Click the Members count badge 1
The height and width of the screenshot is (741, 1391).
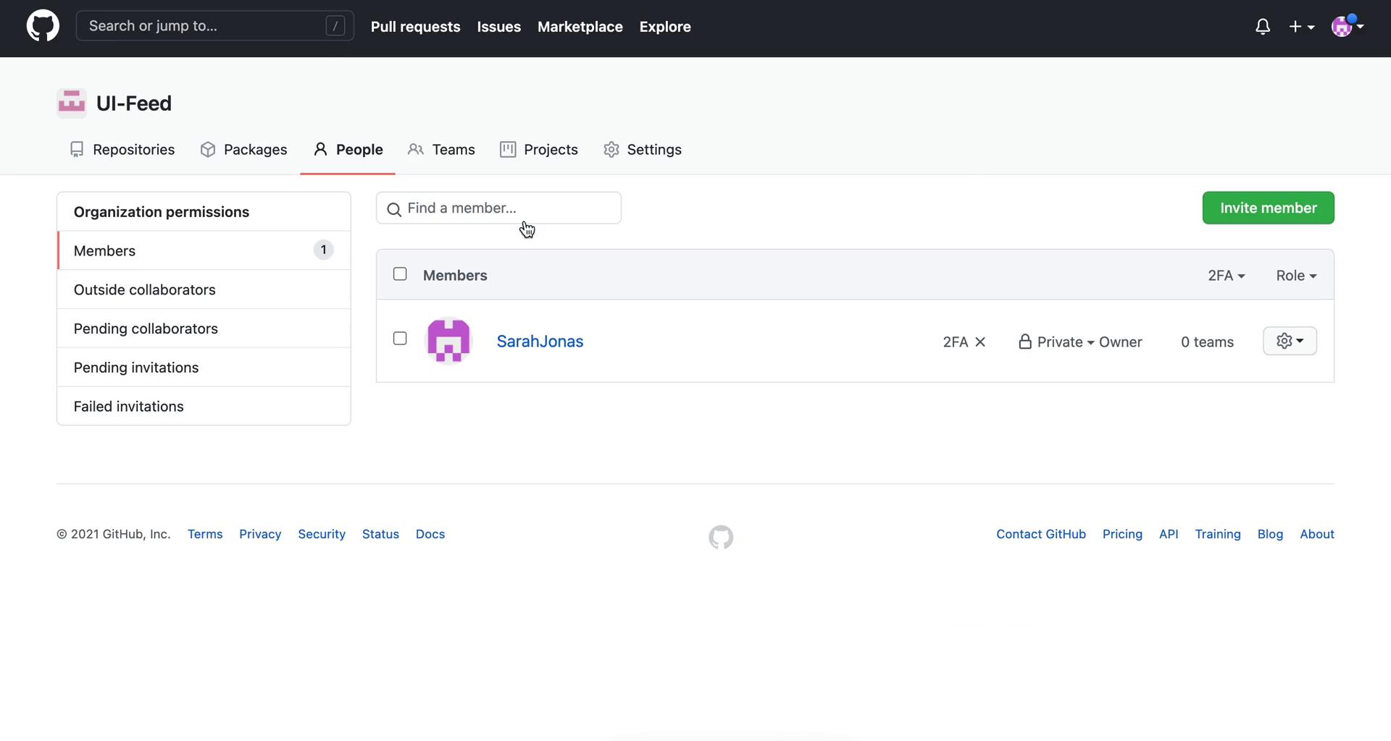(323, 250)
